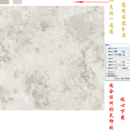Toggle the disabled Scale Styles checkbox

tap(107, 72)
